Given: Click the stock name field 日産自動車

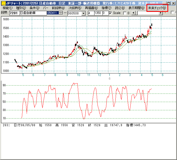Looking at the screenshot, I should coord(33,13).
